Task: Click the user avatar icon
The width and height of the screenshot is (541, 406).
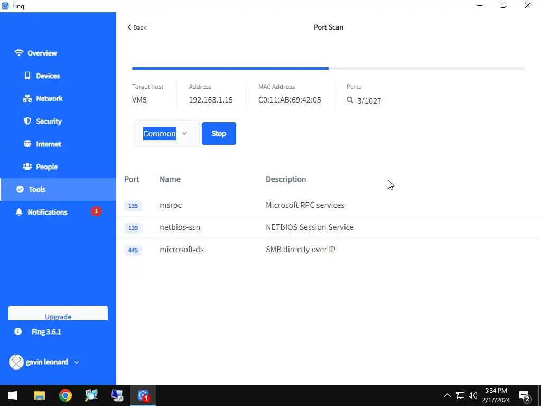Action: click(16, 362)
